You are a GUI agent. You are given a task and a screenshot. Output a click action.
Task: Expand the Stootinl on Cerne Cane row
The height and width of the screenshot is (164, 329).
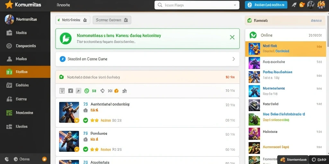147,59
